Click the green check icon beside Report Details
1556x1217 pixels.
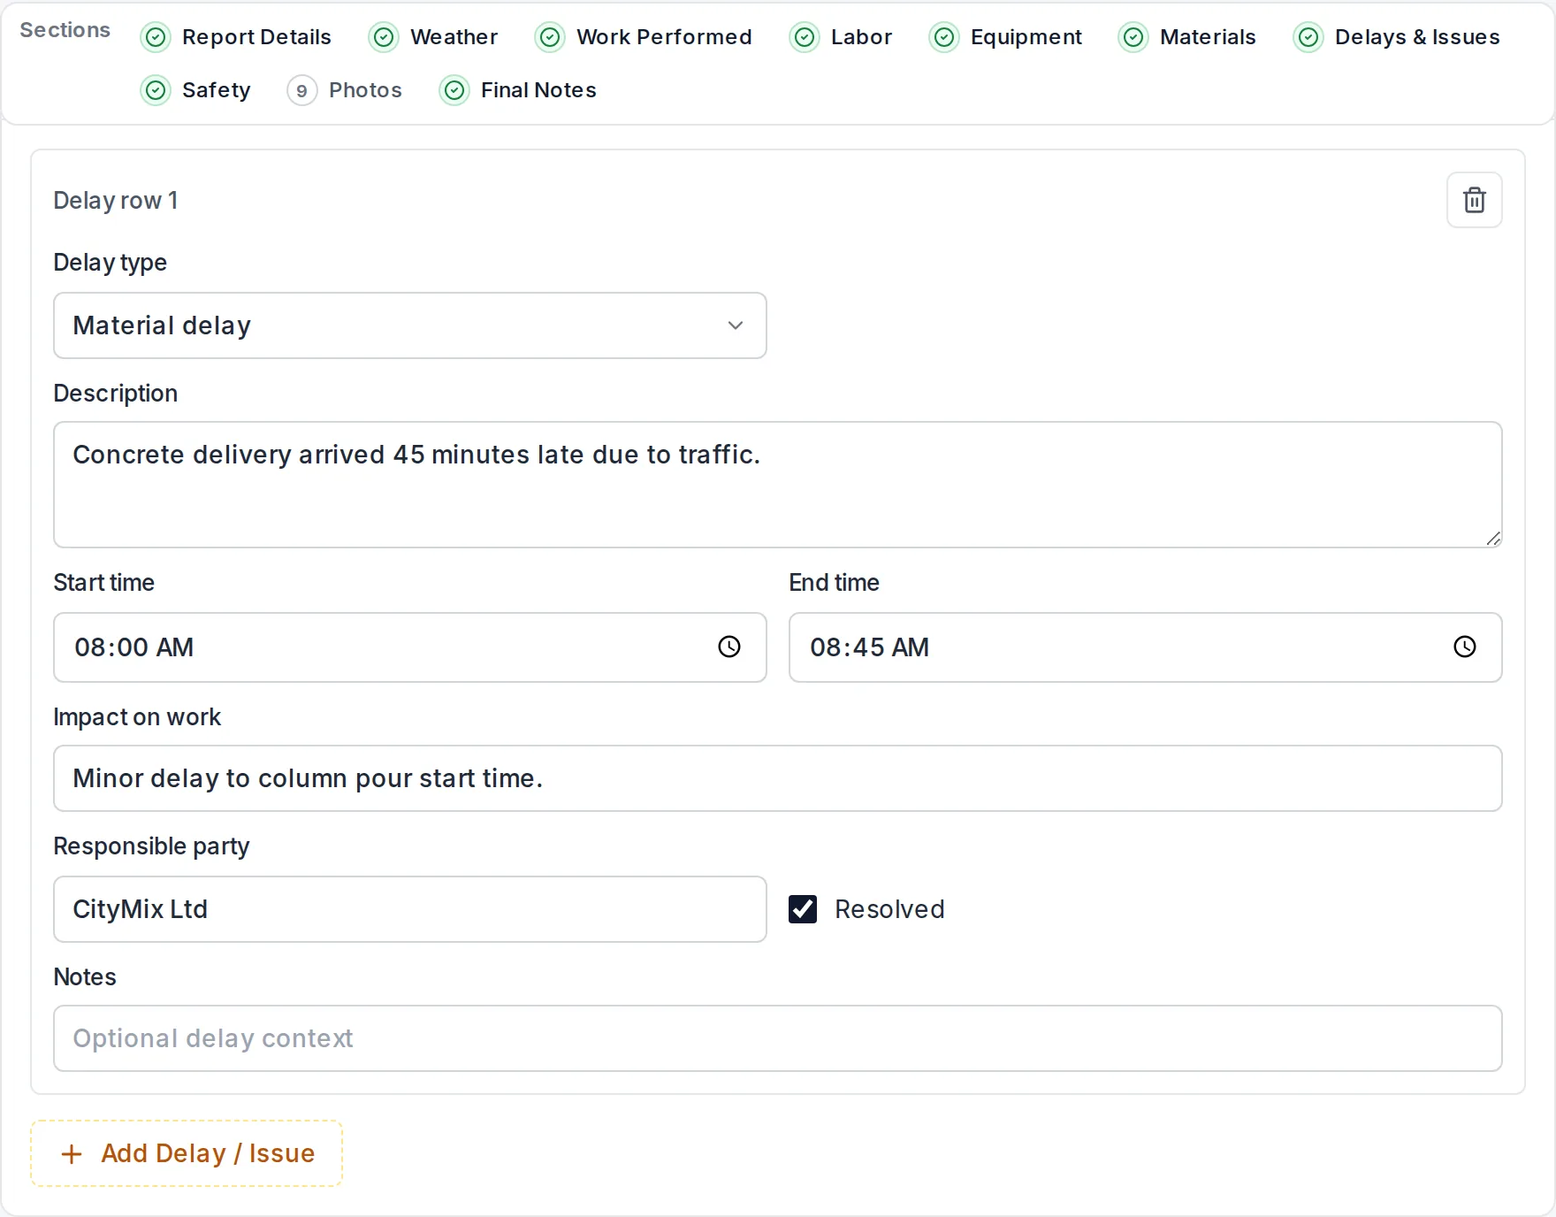tap(156, 37)
